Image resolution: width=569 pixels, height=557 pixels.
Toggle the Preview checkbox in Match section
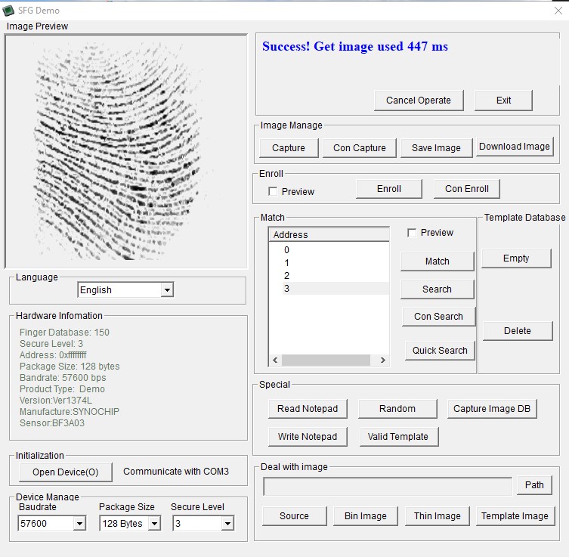point(412,233)
